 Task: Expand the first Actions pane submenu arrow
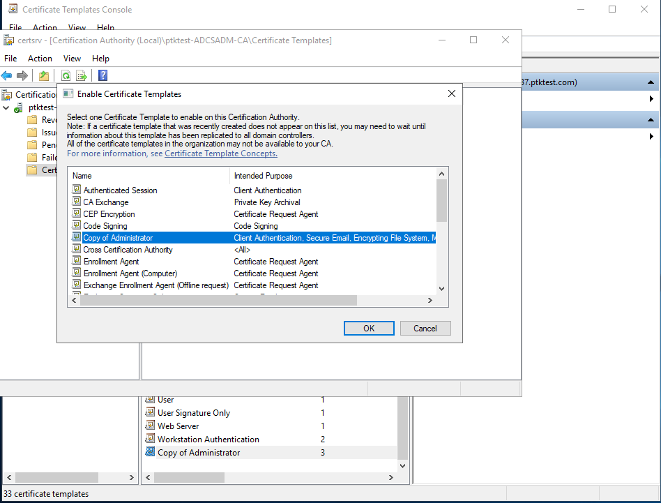pyautogui.click(x=651, y=98)
